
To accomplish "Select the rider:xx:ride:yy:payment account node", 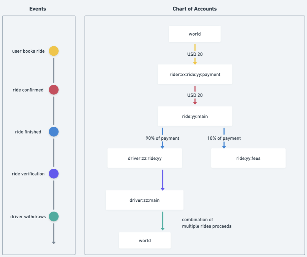I will 195,74.
